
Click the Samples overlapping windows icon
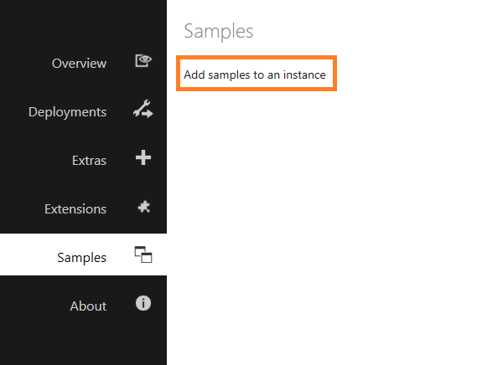point(143,254)
